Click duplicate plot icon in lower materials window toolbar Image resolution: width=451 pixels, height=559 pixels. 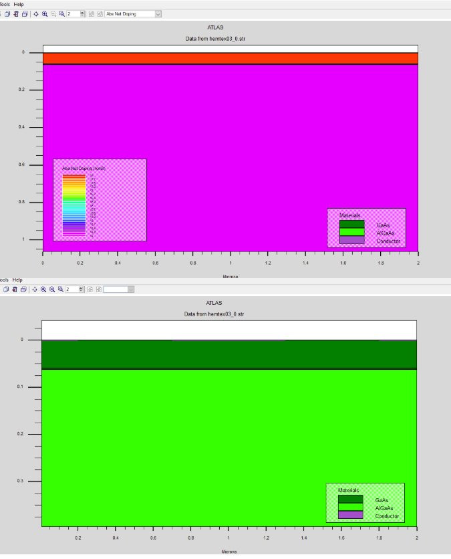[x=6, y=290]
